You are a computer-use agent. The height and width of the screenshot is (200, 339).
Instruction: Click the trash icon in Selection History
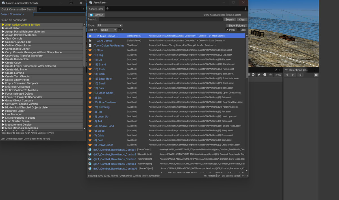[300, 75]
